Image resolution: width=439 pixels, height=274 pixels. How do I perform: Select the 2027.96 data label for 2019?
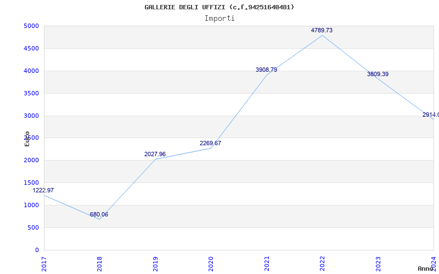tap(155, 154)
